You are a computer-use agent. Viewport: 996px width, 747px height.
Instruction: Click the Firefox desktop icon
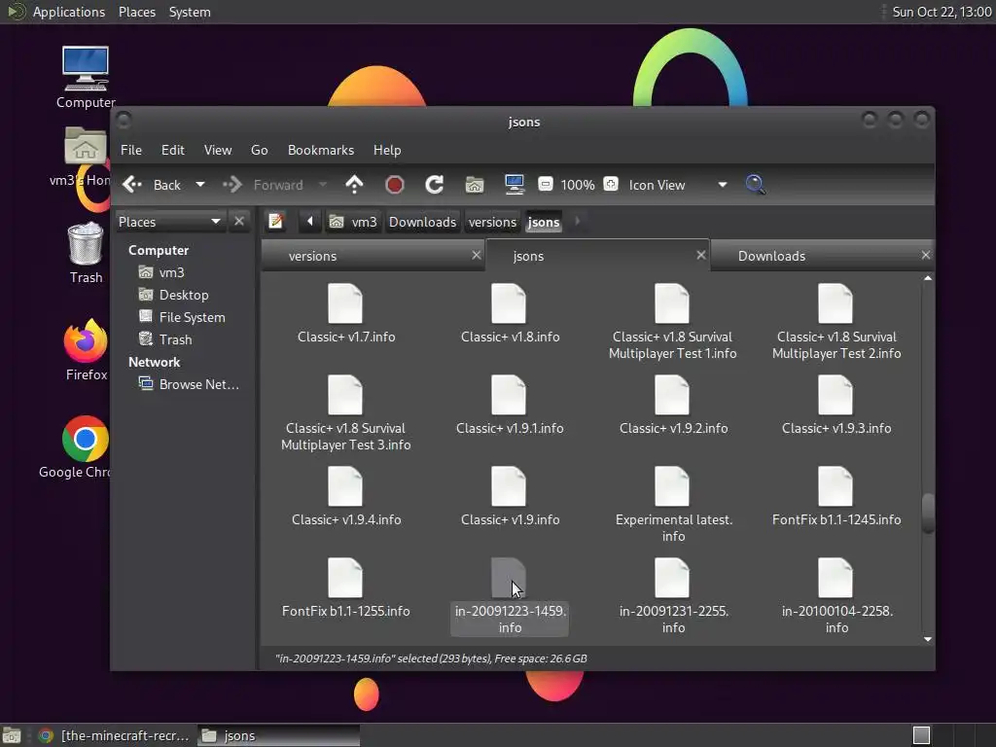pyautogui.click(x=86, y=340)
